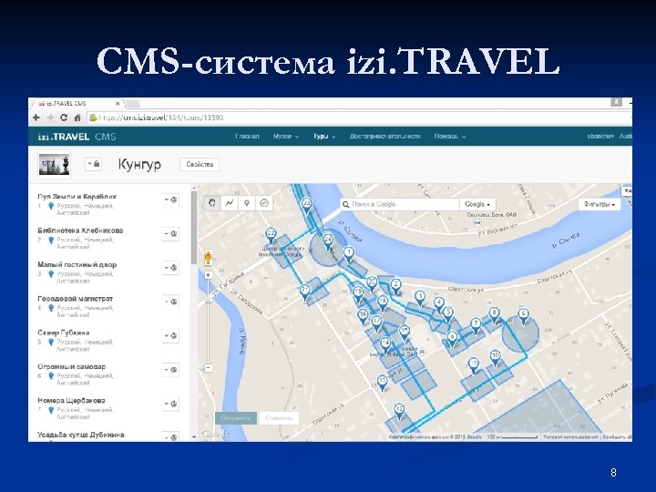Screen dimensions: 656x492
Task: Click map marker number 13
Action: coord(383,382)
